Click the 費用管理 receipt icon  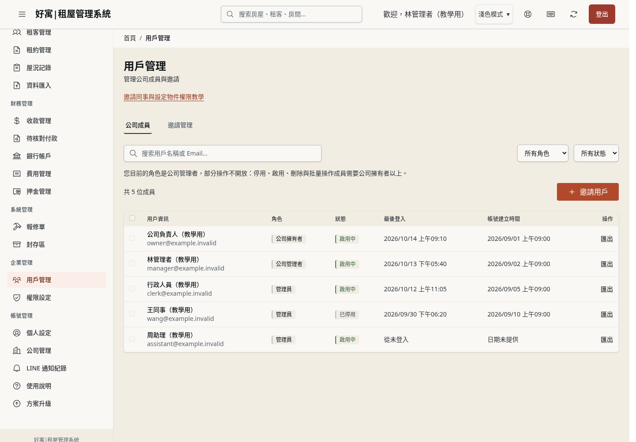17,174
